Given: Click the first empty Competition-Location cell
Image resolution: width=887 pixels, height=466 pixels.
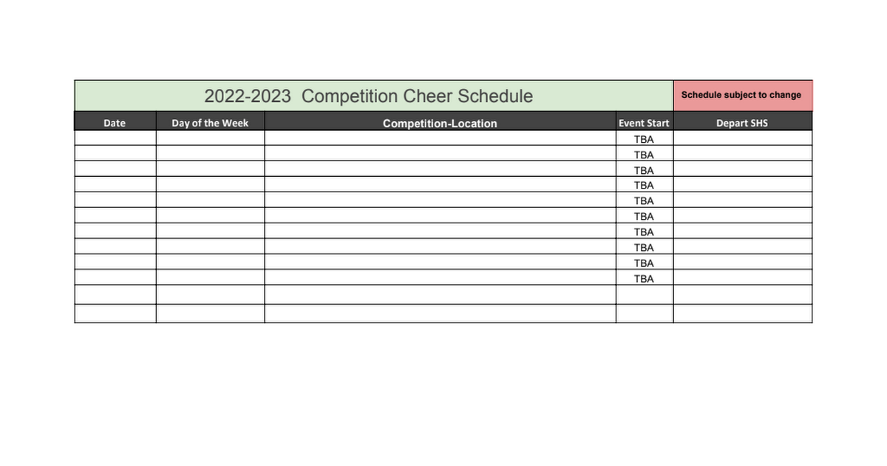Looking at the screenshot, I should tap(440, 138).
